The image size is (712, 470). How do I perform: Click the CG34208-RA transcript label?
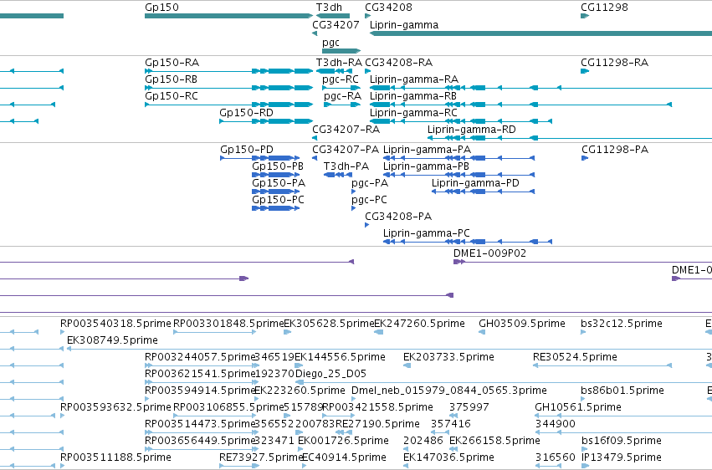click(x=399, y=63)
